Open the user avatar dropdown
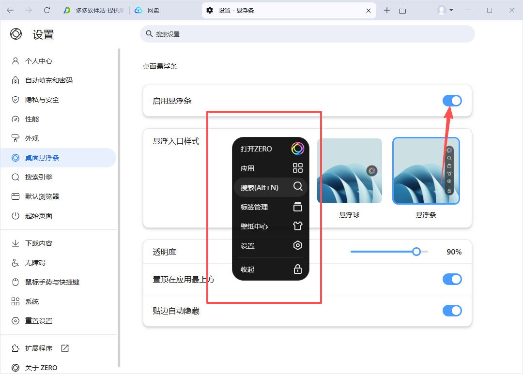The width and height of the screenshot is (523, 374). [445, 10]
